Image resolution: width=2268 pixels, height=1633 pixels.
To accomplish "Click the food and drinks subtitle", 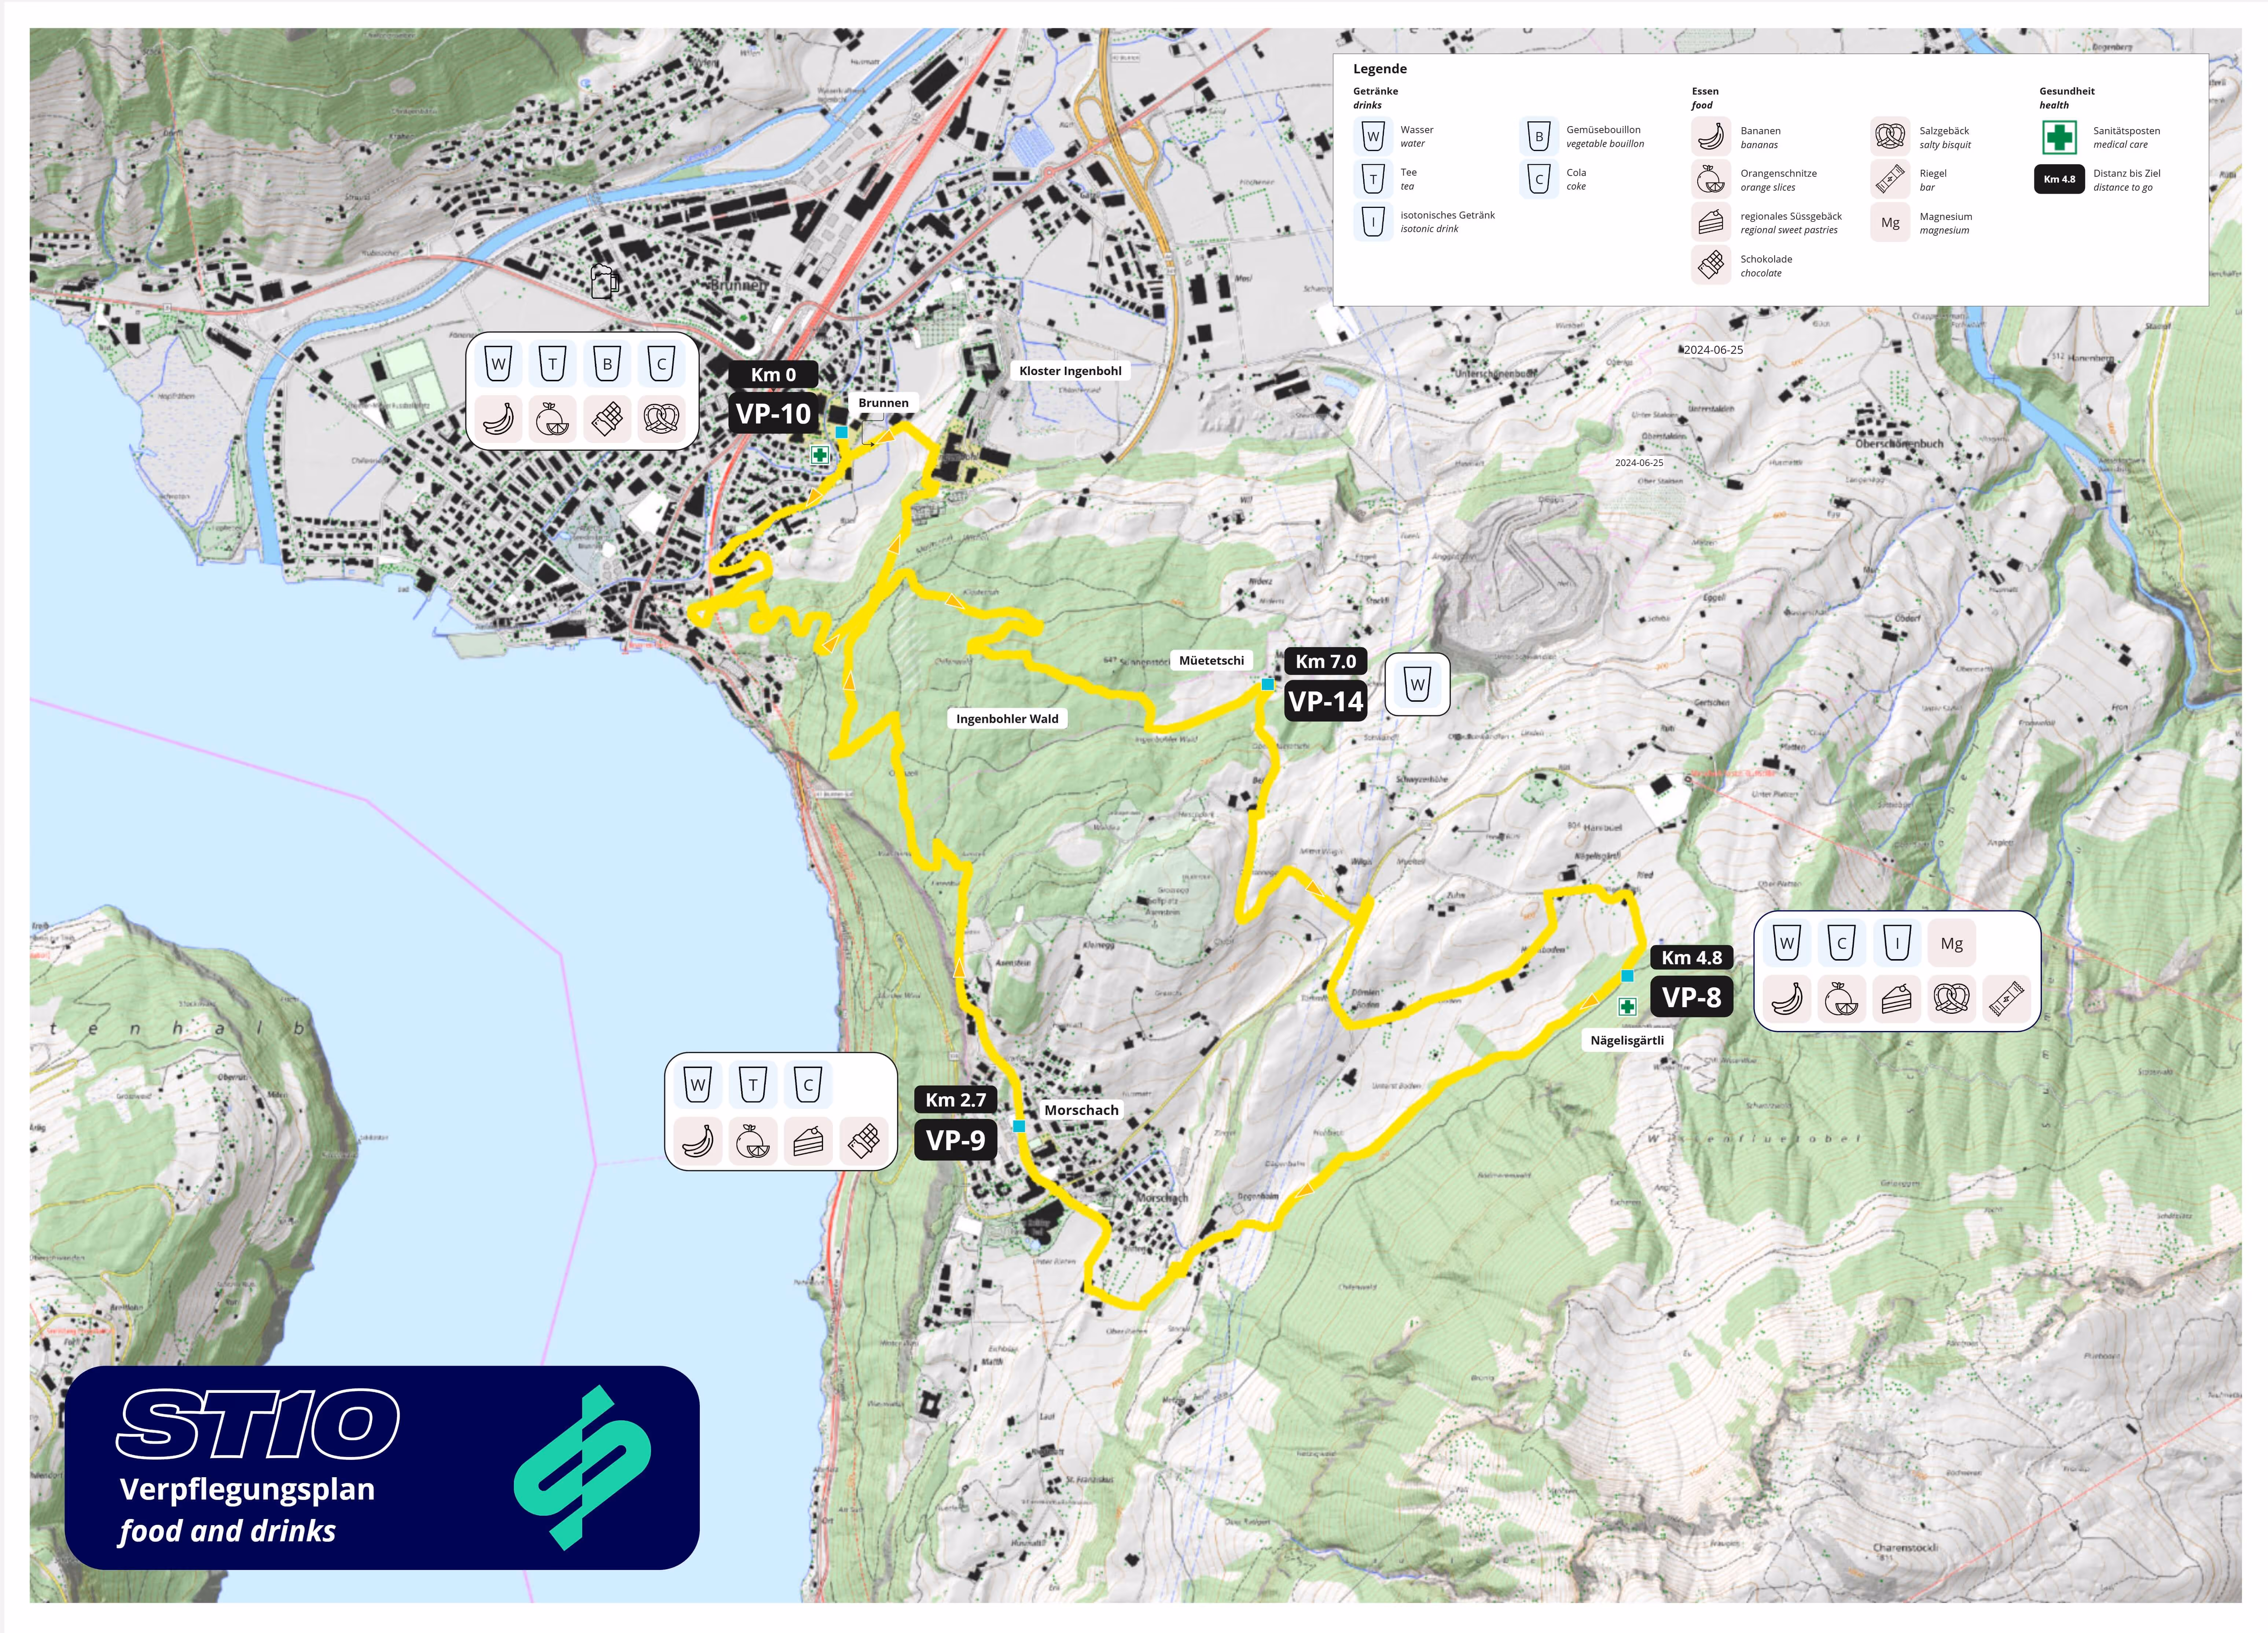I will point(227,1531).
